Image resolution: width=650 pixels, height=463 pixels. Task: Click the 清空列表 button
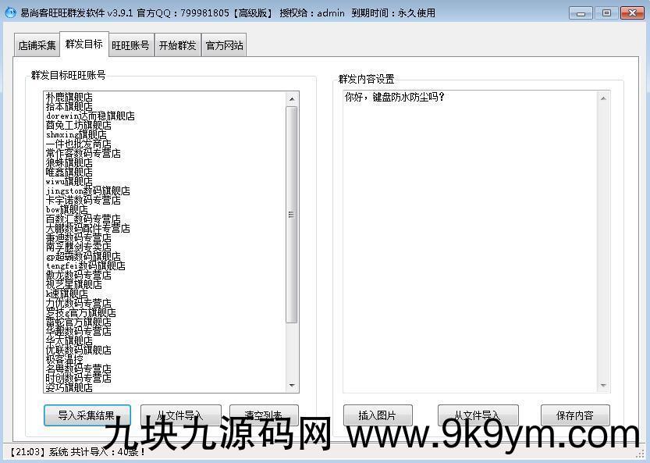(x=264, y=415)
